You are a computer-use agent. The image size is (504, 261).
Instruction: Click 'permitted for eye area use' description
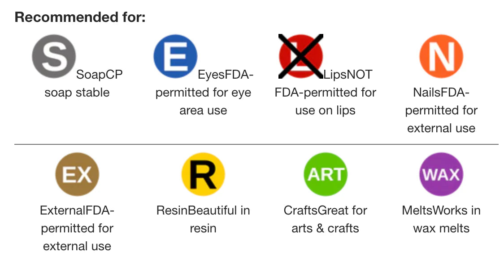203,101
